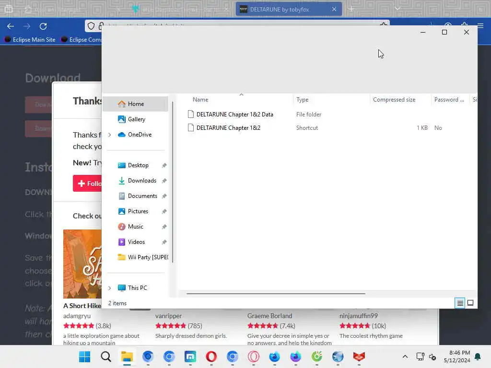Image resolution: width=491 pixels, height=368 pixels.
Task: Open Home in the Explorer sidebar
Action: pos(135,104)
